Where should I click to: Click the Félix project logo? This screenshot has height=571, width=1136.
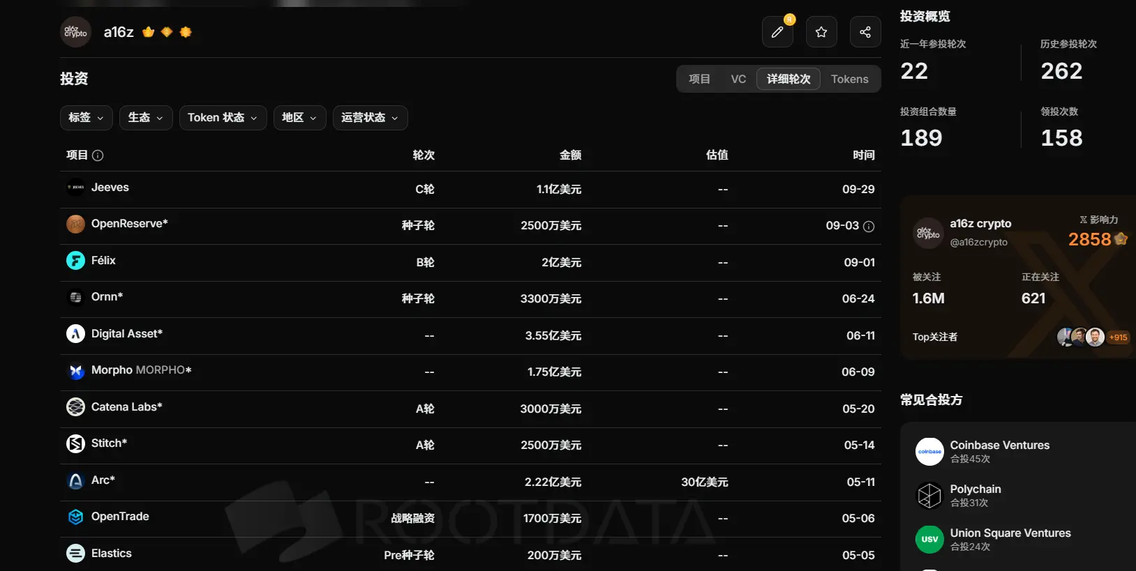[x=75, y=261]
